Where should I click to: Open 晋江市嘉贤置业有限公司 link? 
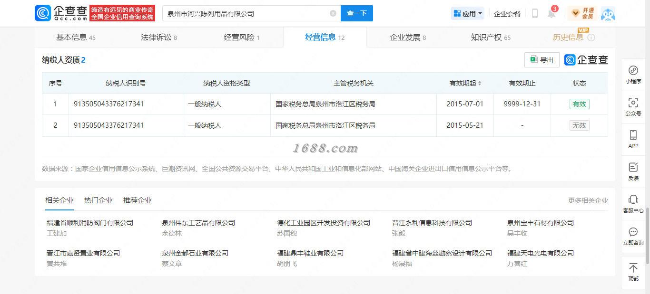point(83,253)
